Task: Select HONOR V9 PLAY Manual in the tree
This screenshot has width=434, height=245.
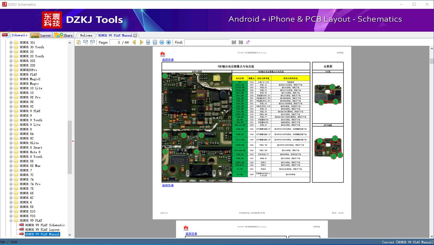Action: coord(42,234)
